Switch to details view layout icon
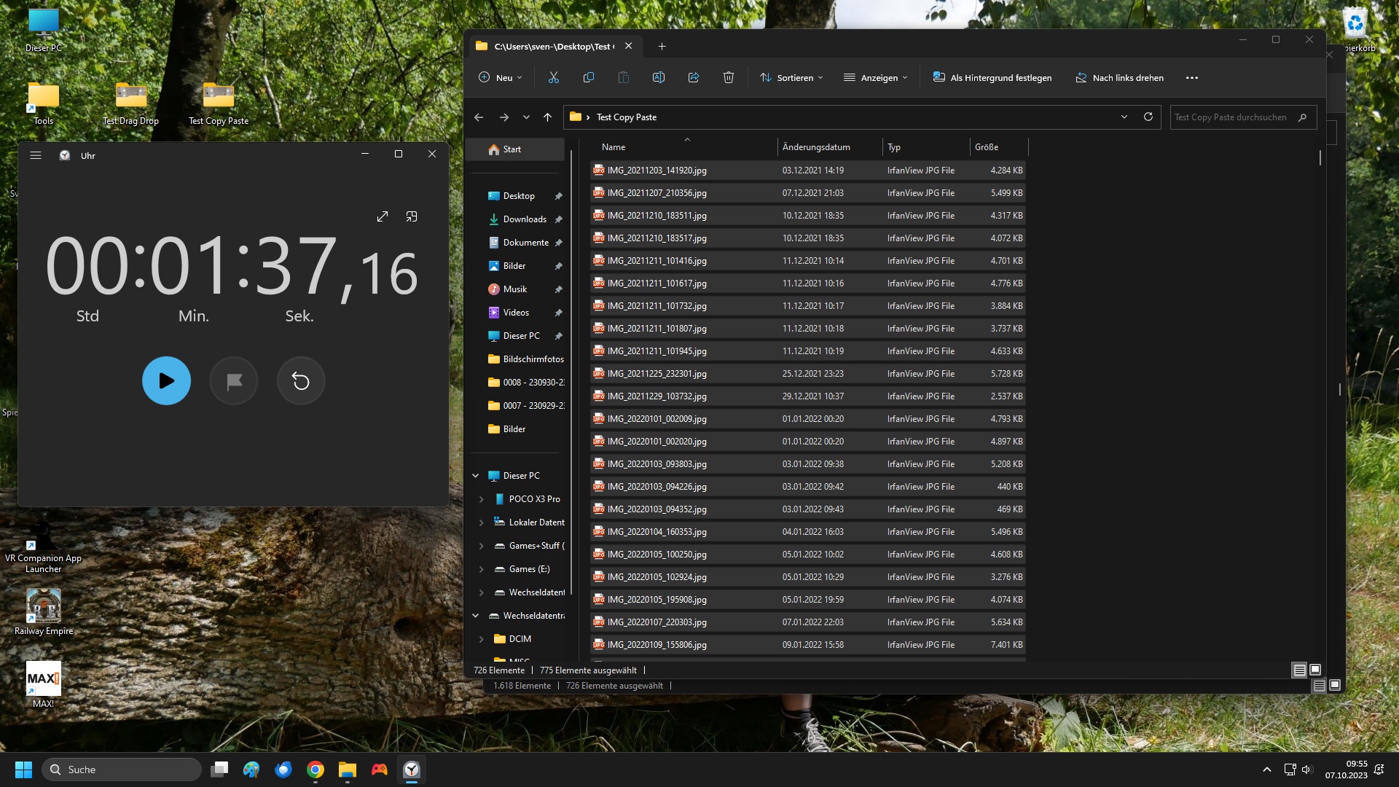The height and width of the screenshot is (787, 1399). [x=1299, y=670]
